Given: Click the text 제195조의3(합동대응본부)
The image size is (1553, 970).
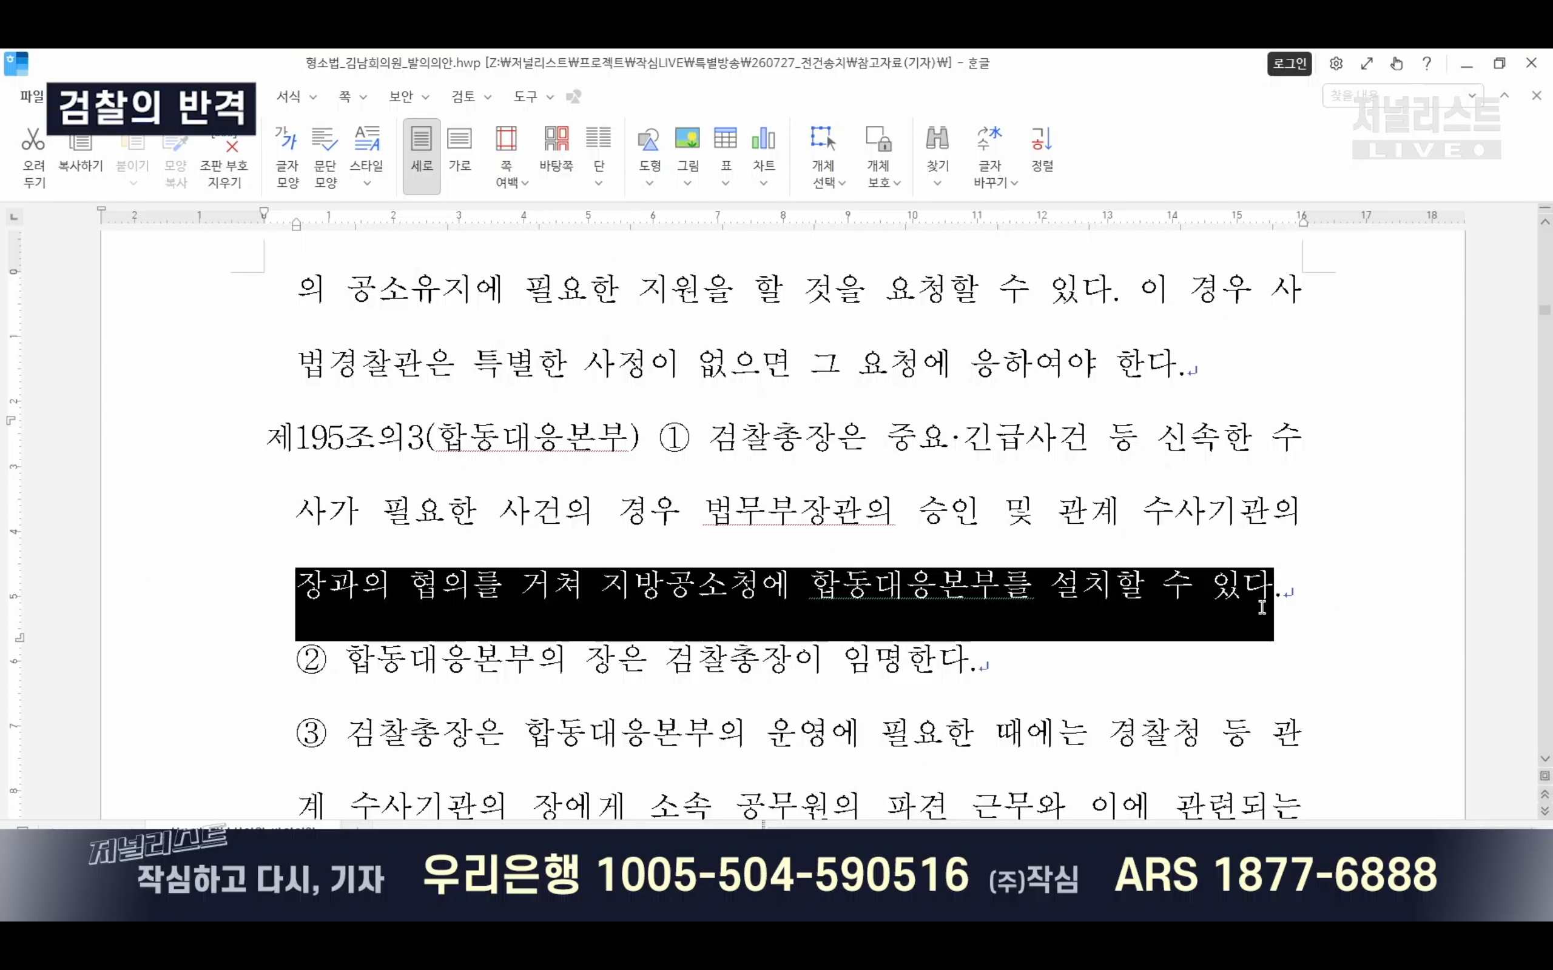Looking at the screenshot, I should click(453, 438).
